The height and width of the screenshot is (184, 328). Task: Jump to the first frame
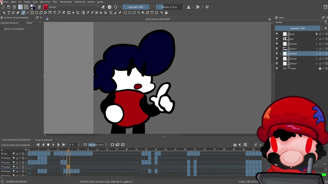(38, 145)
